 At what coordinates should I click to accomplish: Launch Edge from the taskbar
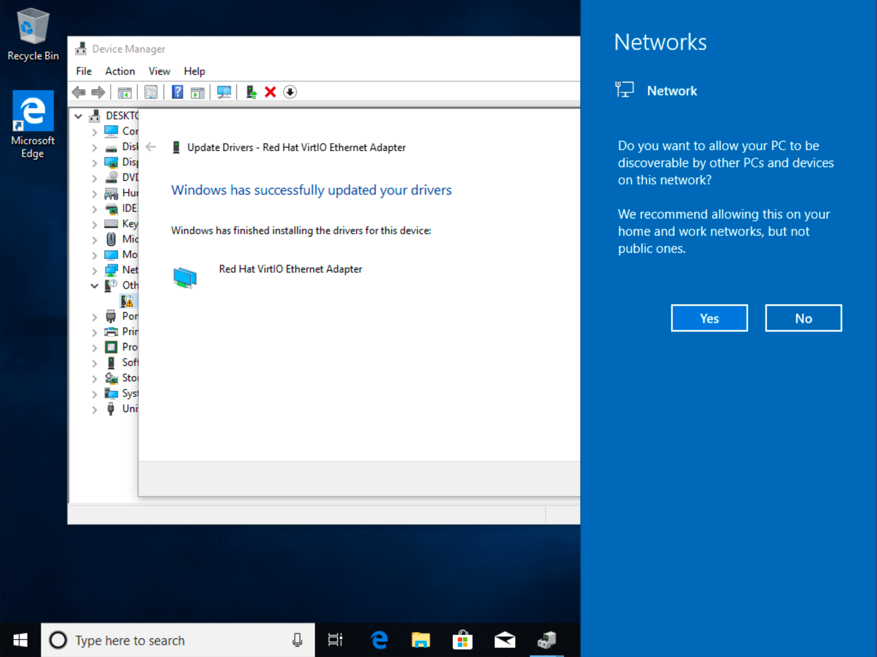379,640
